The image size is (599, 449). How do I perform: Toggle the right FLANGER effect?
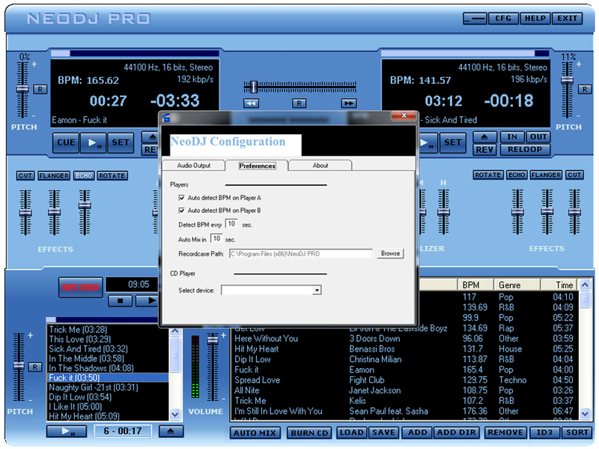coord(546,175)
